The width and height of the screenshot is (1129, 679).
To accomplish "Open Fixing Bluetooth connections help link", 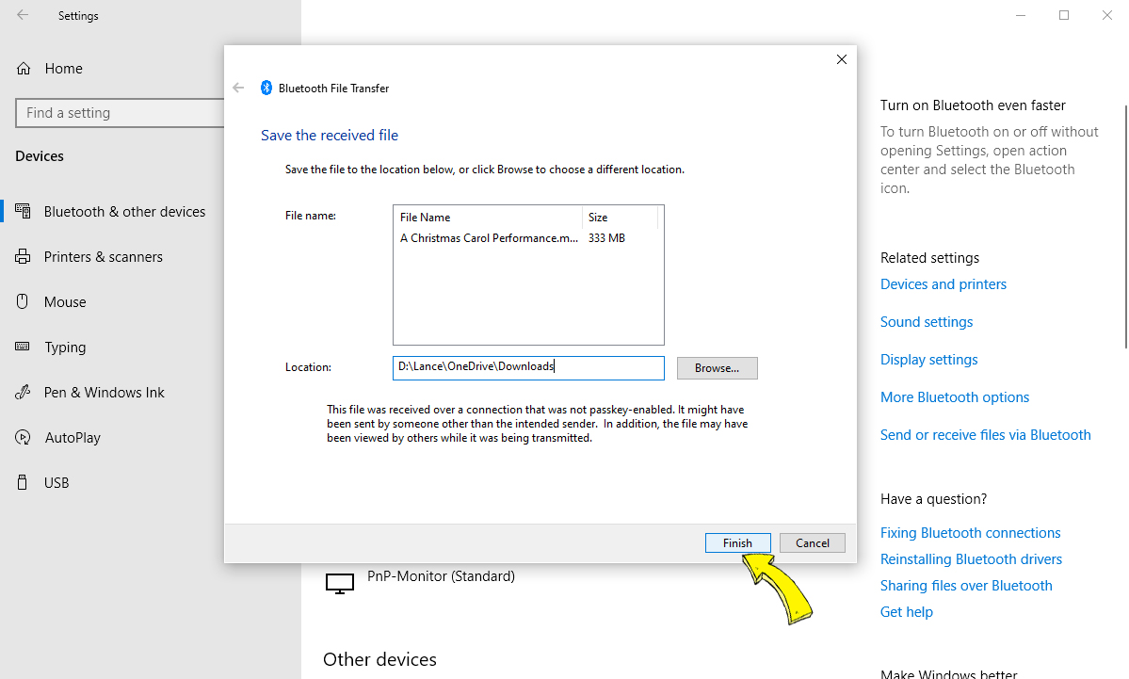I will [x=971, y=533].
